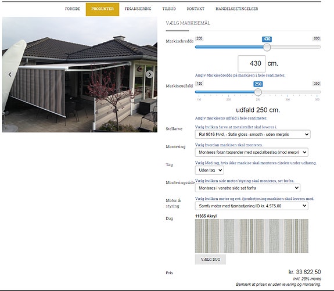This screenshot has height=291, width=334.
Task: Open the Kontakt menu item
Action: tap(196, 9)
